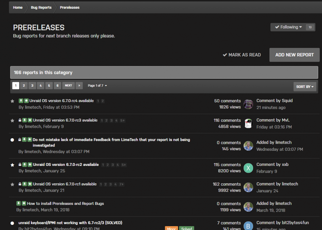Go to page 4
This screenshot has width=322, height=230.
tap(41, 86)
